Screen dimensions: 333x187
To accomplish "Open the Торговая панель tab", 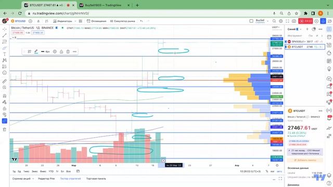I will [x=96, y=179].
